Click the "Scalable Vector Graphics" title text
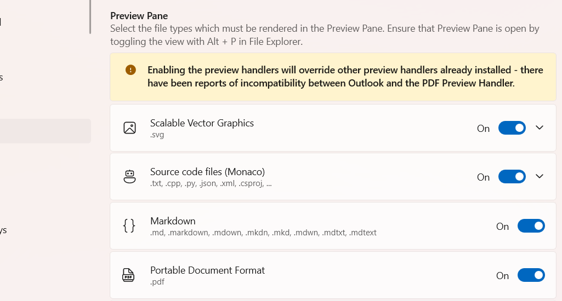 point(202,123)
